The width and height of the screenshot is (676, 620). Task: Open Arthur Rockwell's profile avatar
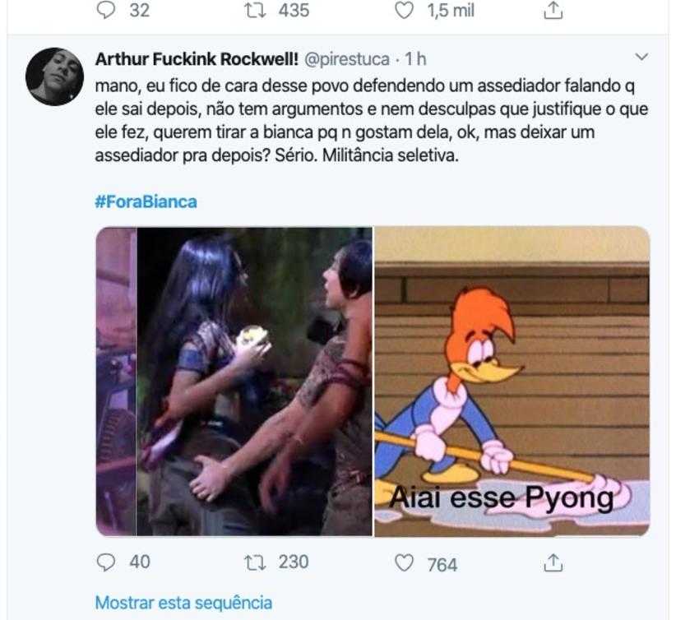54,76
